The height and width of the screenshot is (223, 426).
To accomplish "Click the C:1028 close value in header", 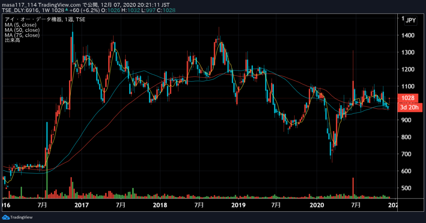I will coord(166,10).
